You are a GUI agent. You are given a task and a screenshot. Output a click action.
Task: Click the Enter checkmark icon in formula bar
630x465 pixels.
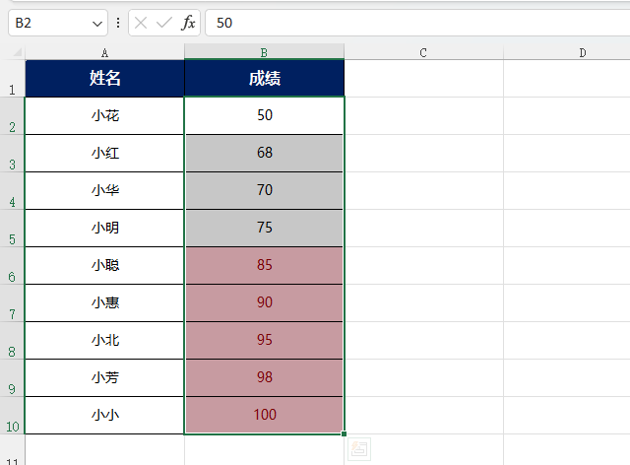[x=164, y=23]
